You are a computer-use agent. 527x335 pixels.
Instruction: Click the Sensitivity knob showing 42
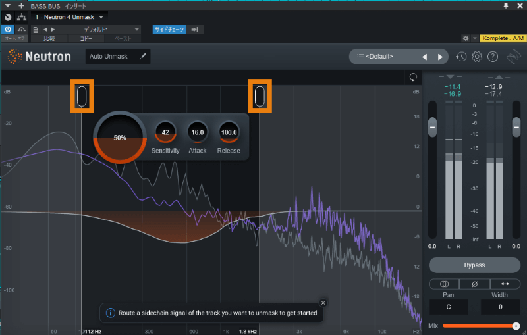coord(165,132)
